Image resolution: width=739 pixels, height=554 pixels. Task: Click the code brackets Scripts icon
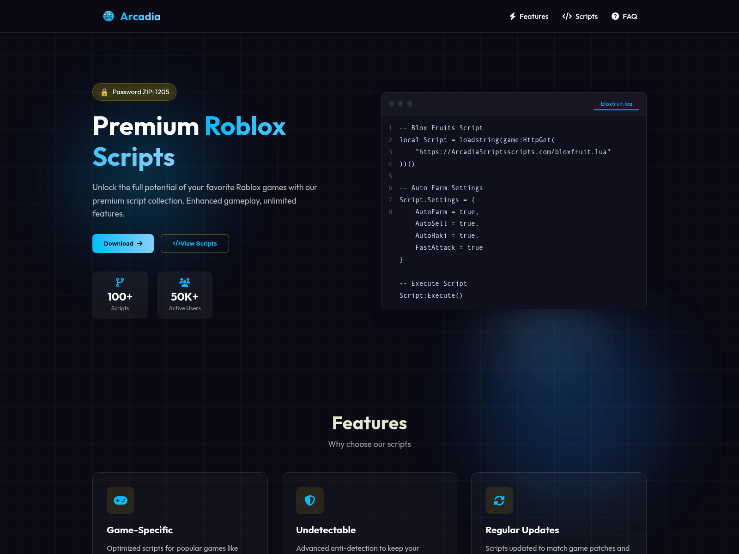[567, 16]
